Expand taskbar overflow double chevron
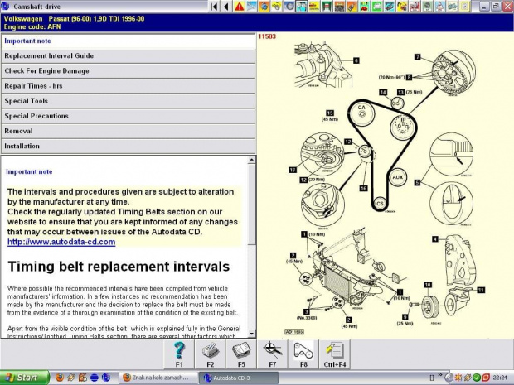This screenshot has width=514, height=385. (x=440, y=376)
